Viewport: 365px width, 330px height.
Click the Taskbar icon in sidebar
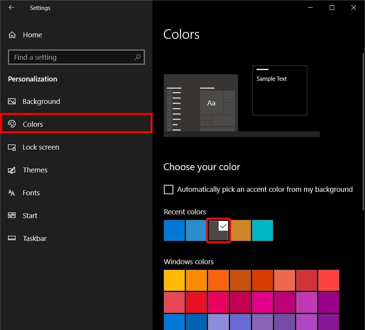point(12,239)
